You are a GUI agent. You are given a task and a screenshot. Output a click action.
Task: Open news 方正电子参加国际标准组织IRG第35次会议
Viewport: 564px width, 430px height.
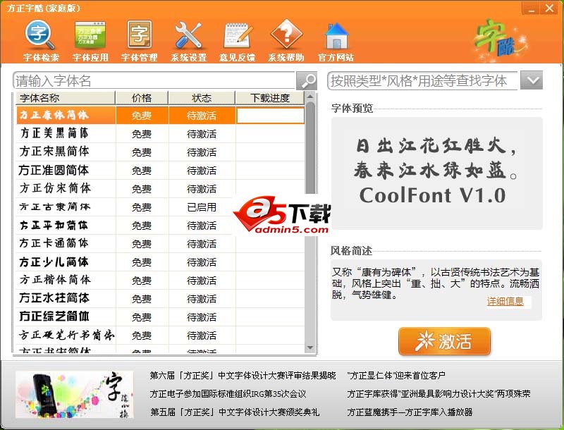[228, 393]
